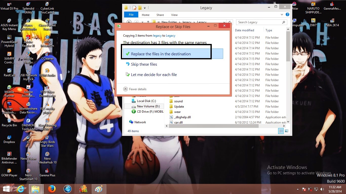Collapse dialog with Fewer details
The width and height of the screenshot is (346, 194).
point(135,89)
